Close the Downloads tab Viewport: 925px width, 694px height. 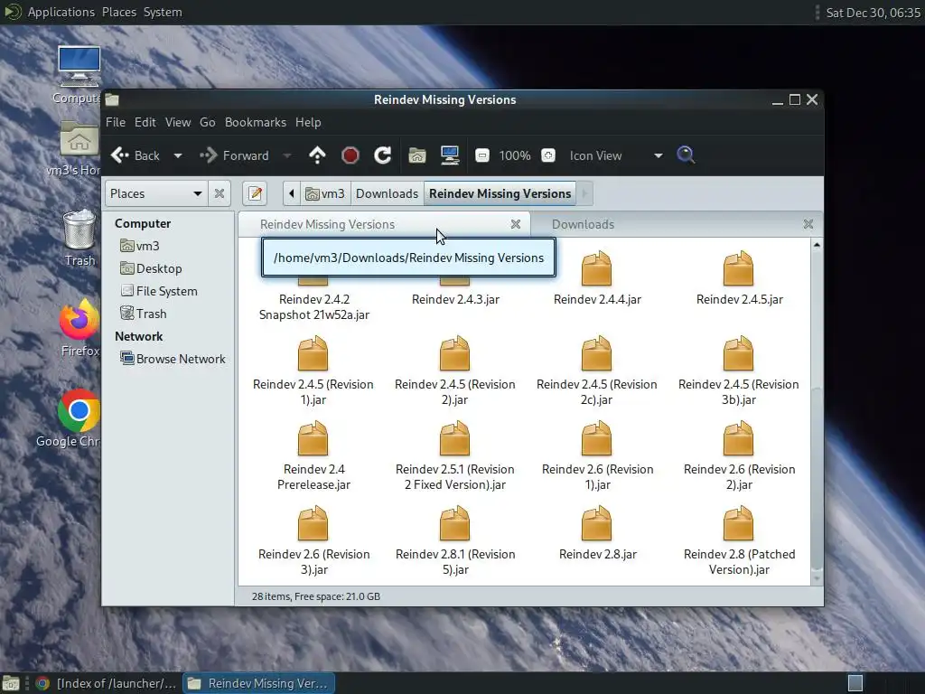pyautogui.click(x=808, y=224)
